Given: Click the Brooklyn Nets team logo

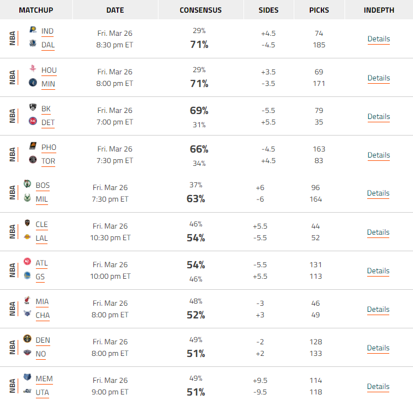Looking at the screenshot, I should click(33, 107).
